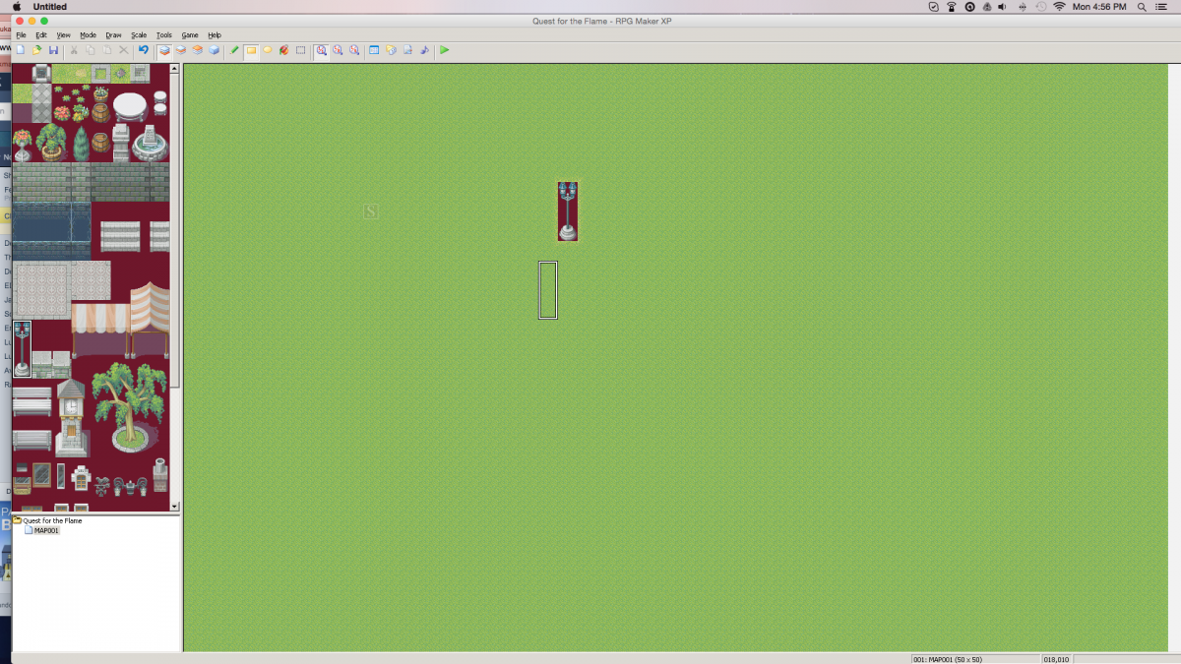Pick the round white table tile

point(130,105)
